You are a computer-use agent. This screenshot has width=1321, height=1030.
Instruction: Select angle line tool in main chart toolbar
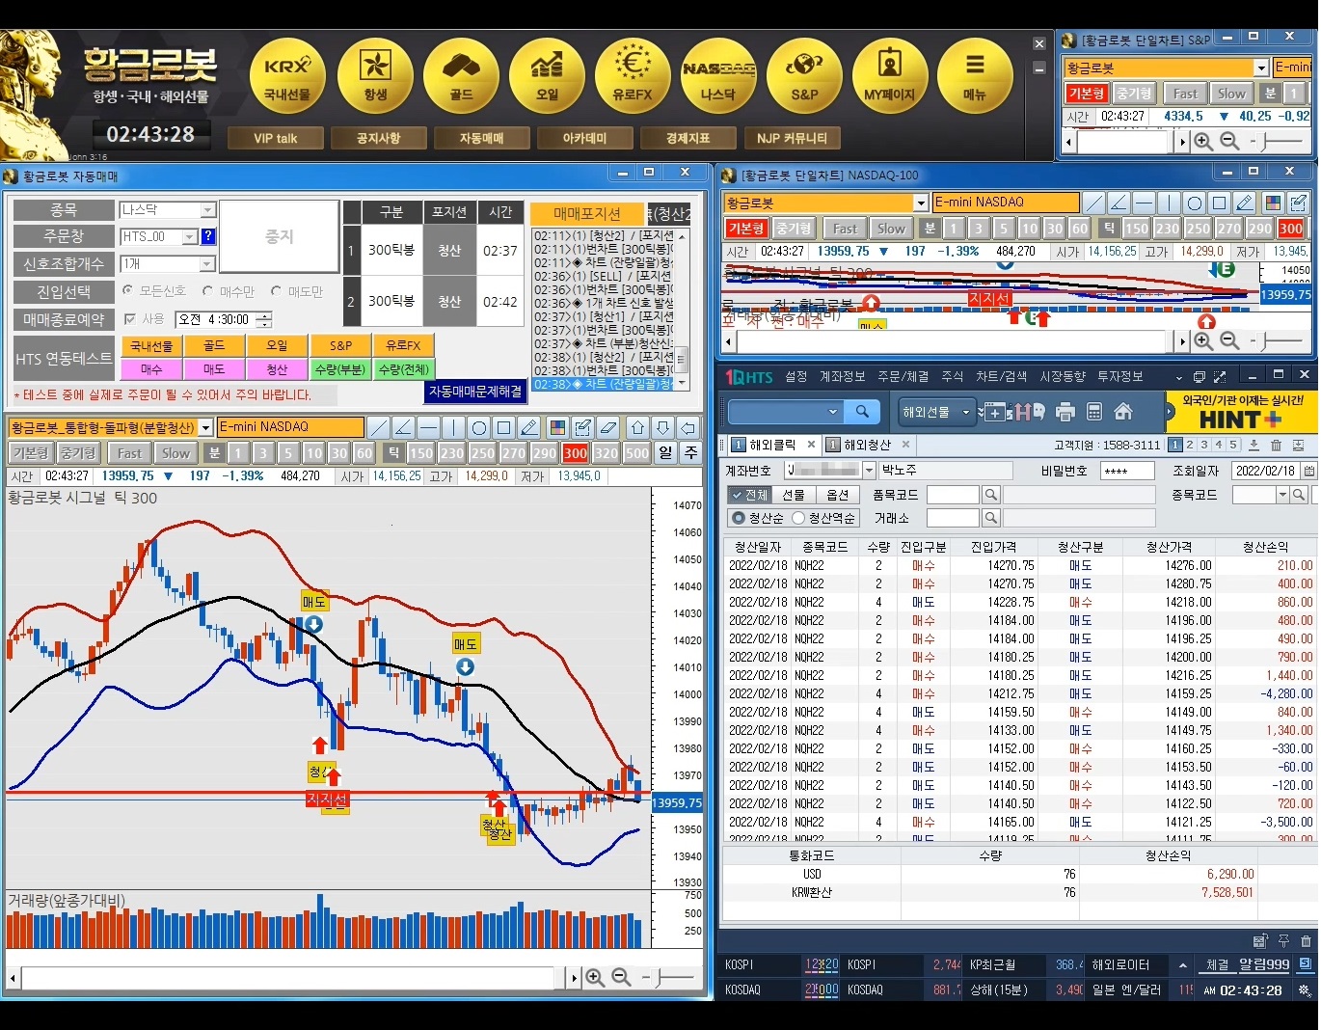click(404, 427)
